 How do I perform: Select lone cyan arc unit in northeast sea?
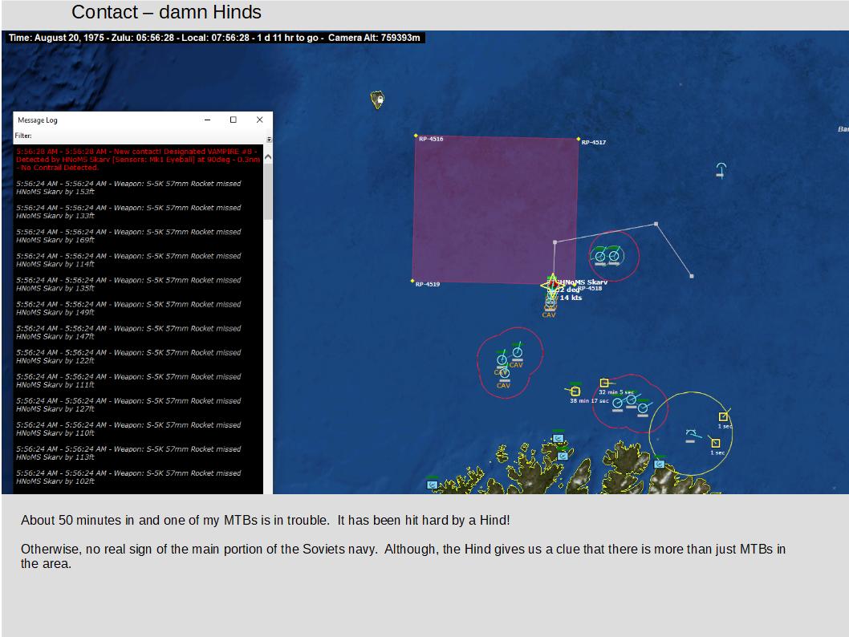tap(721, 169)
